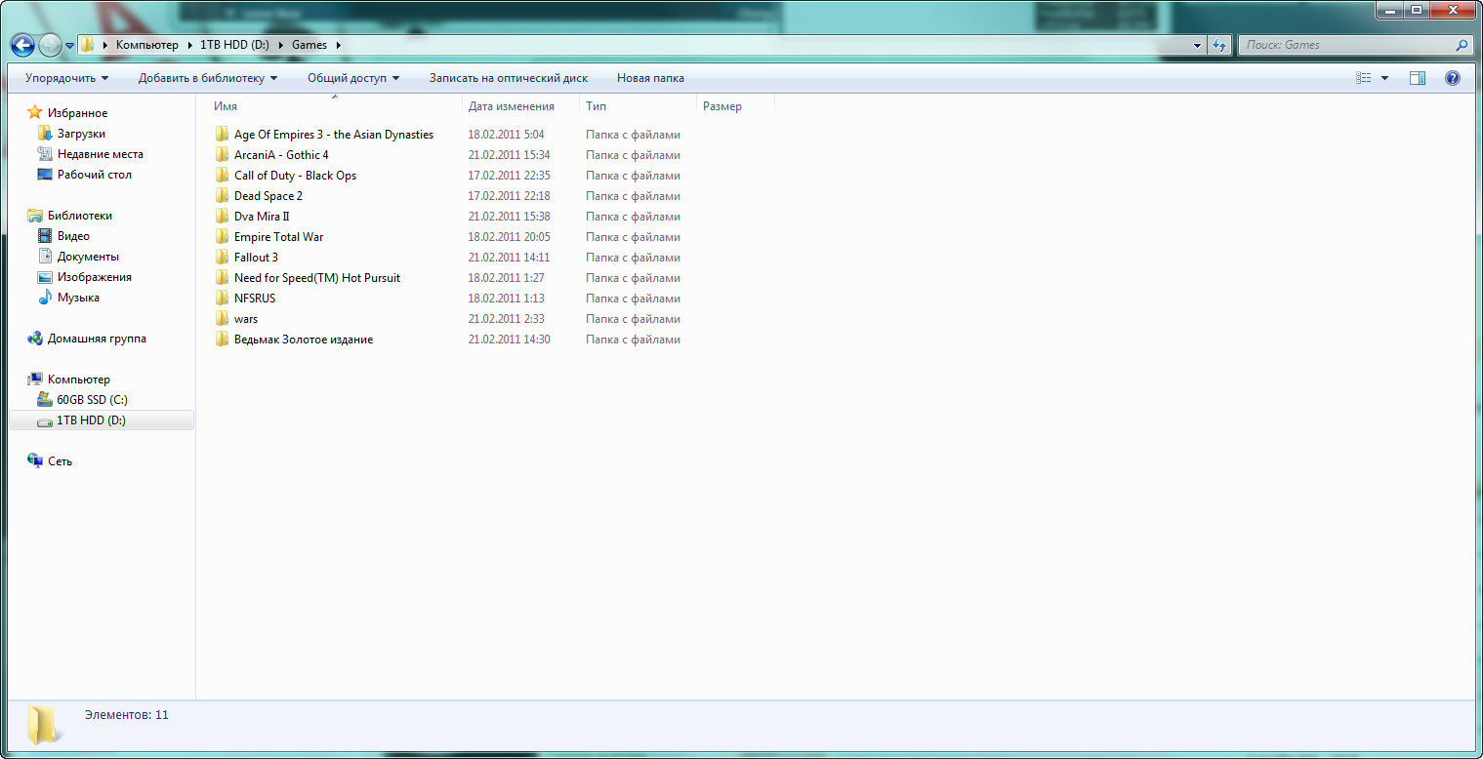
Task: Select the Компьютер node in the sidebar tree
Action: [x=78, y=379]
